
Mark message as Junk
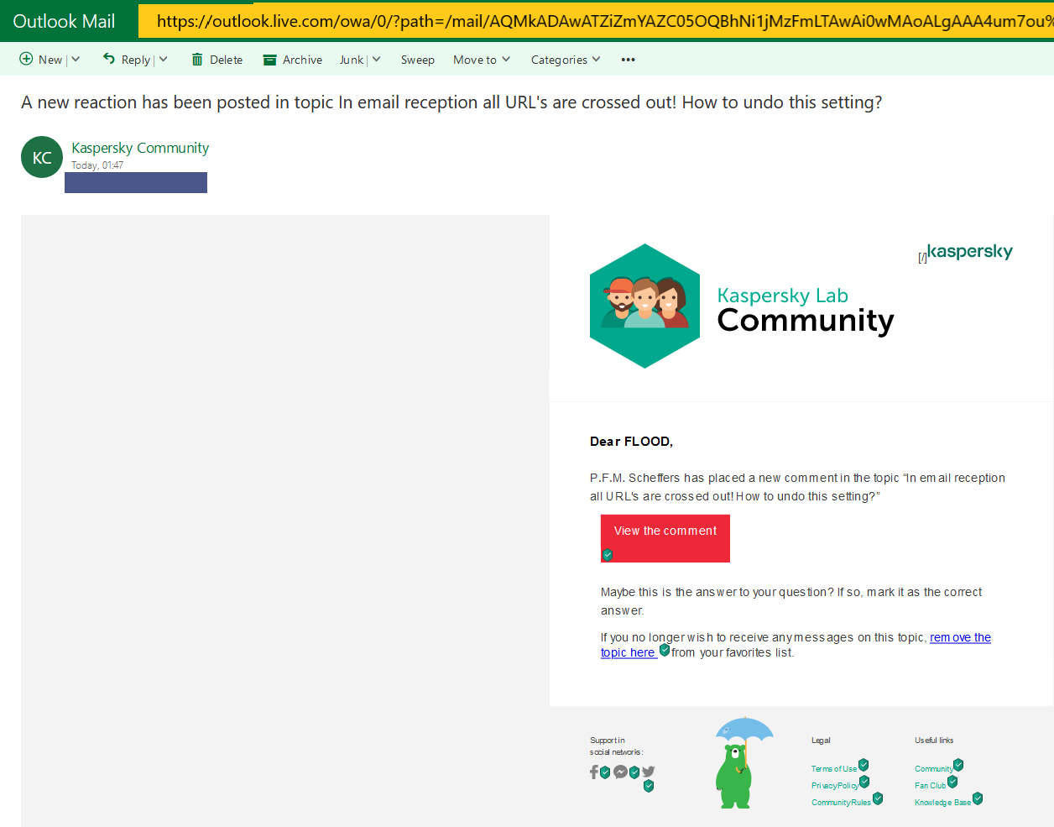tap(352, 60)
